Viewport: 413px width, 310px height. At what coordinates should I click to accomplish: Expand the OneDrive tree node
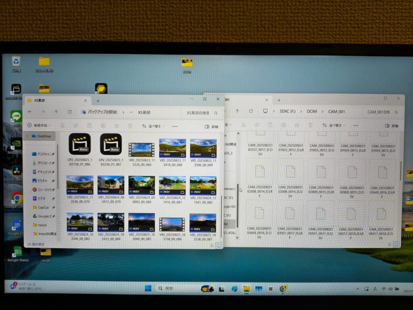tap(28, 136)
